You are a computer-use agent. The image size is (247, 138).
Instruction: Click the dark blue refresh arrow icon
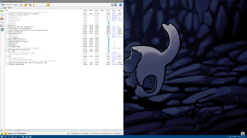click(x=116, y=5)
